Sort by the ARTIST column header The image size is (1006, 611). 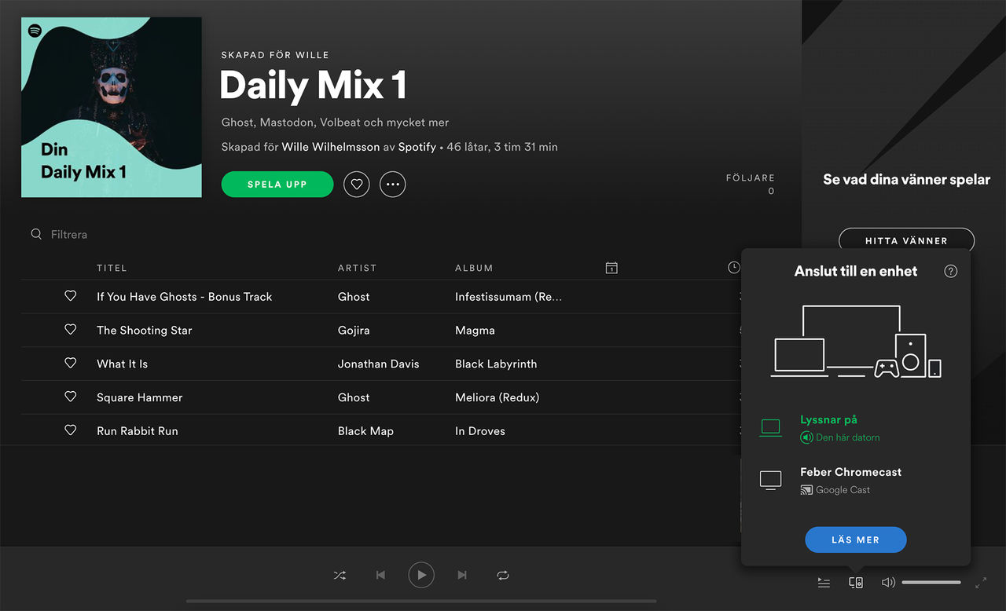357,268
